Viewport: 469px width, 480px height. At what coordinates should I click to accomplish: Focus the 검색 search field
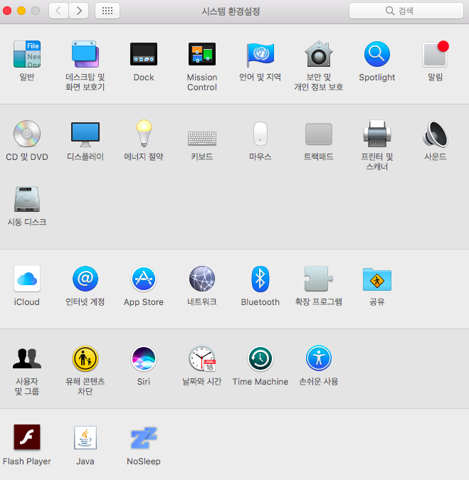406,11
